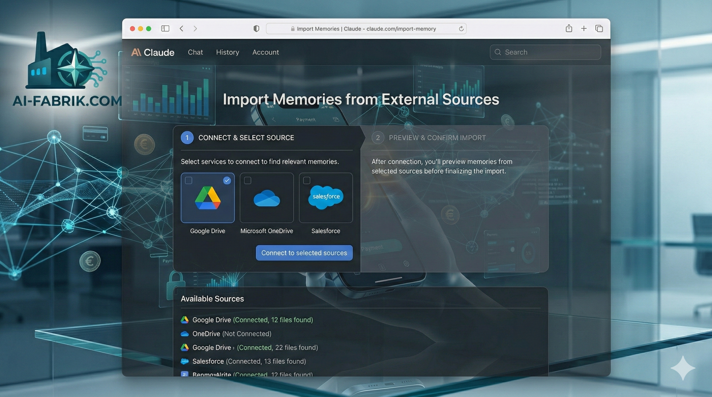This screenshot has width=712, height=397.
Task: Go back with the browser back arrow
Action: (181, 28)
